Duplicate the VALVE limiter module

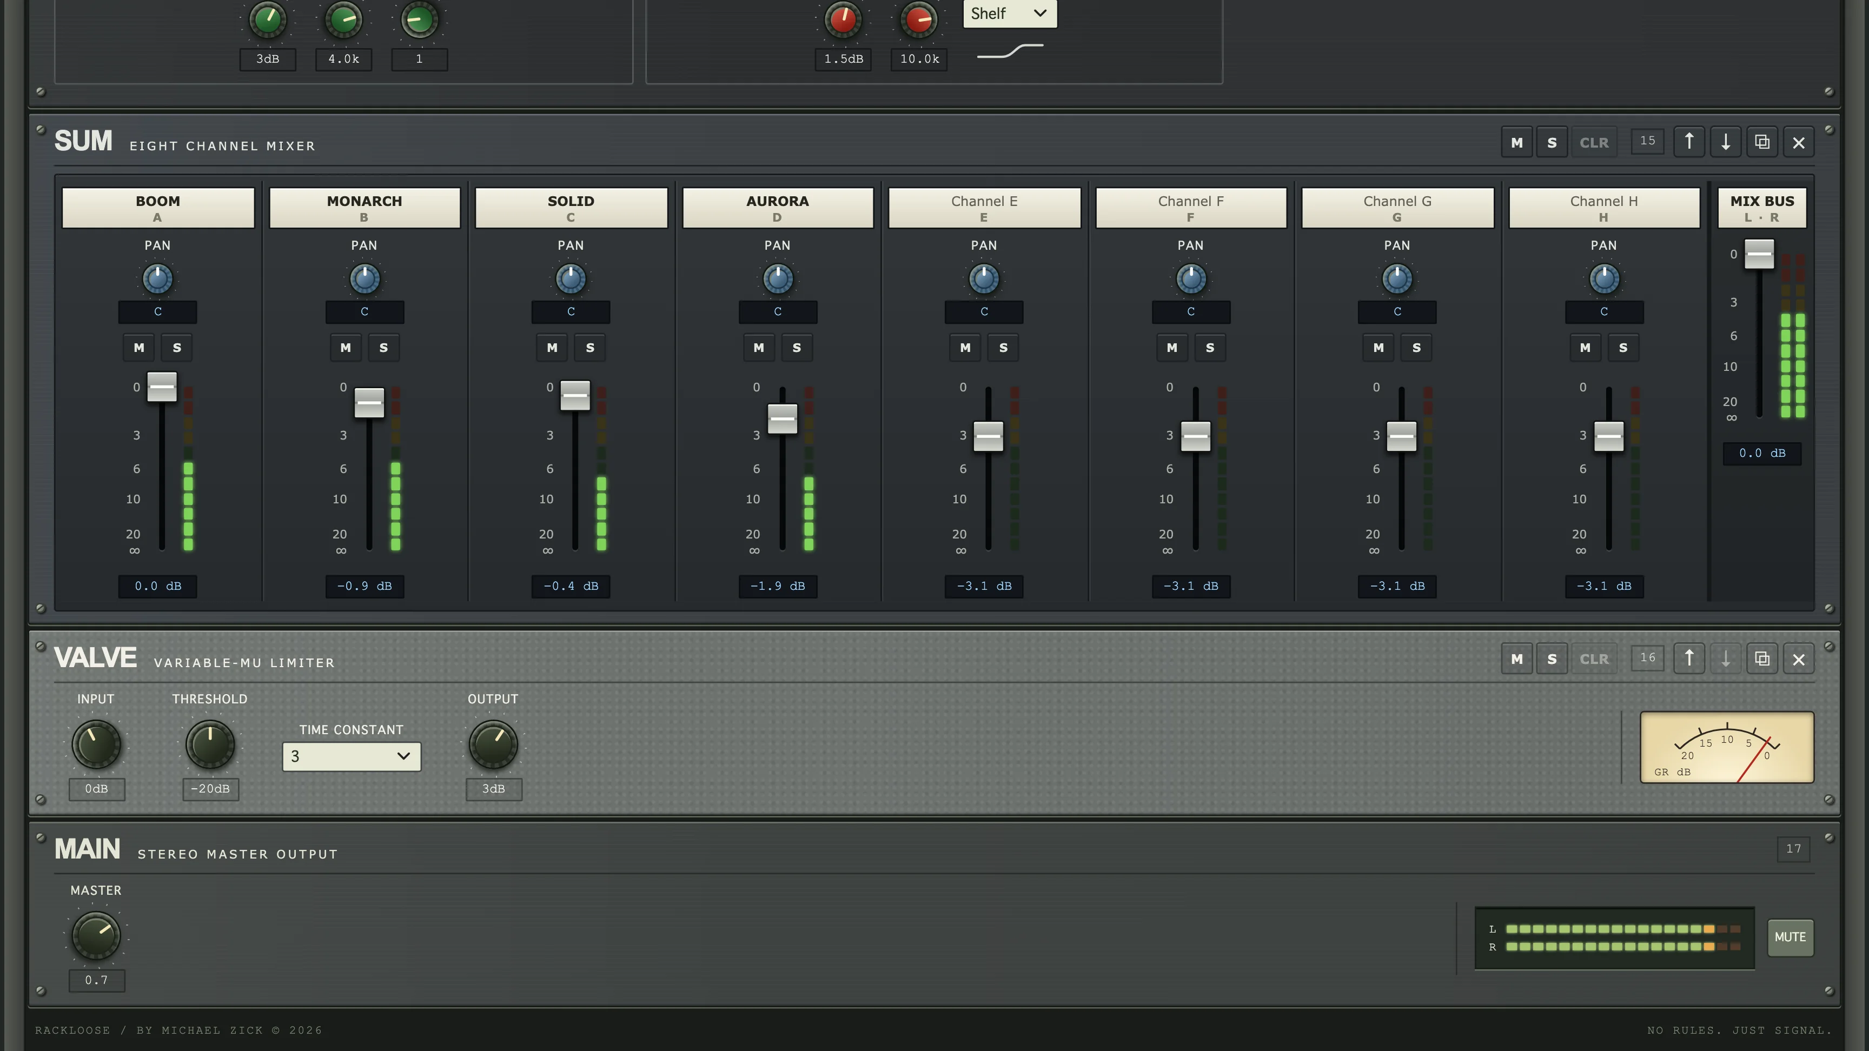tap(1761, 658)
